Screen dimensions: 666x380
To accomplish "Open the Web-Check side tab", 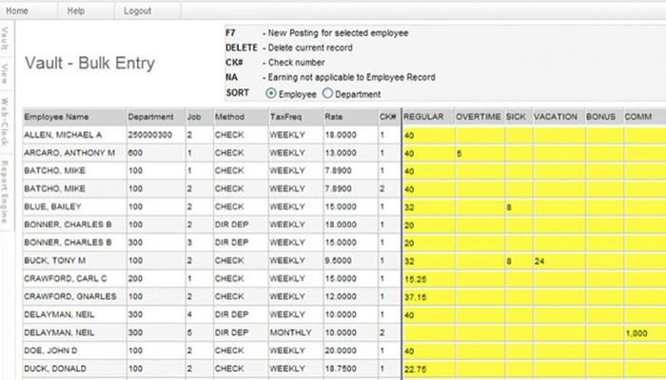I will [7, 119].
